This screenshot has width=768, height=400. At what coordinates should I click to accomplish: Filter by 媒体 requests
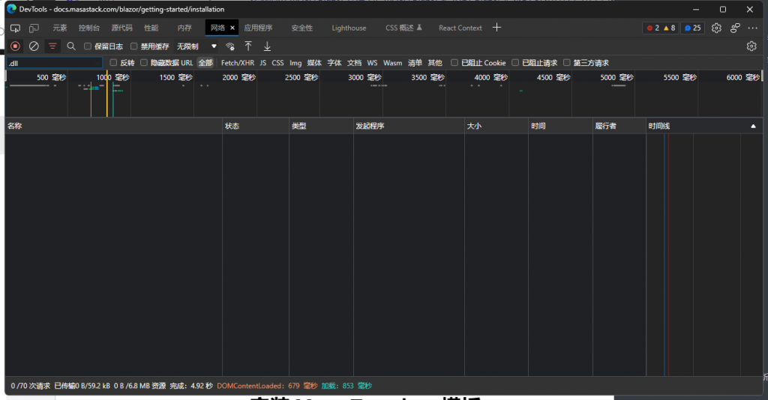tap(314, 63)
